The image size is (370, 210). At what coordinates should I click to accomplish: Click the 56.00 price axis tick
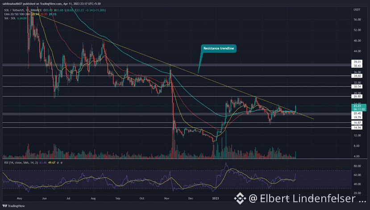357,20
